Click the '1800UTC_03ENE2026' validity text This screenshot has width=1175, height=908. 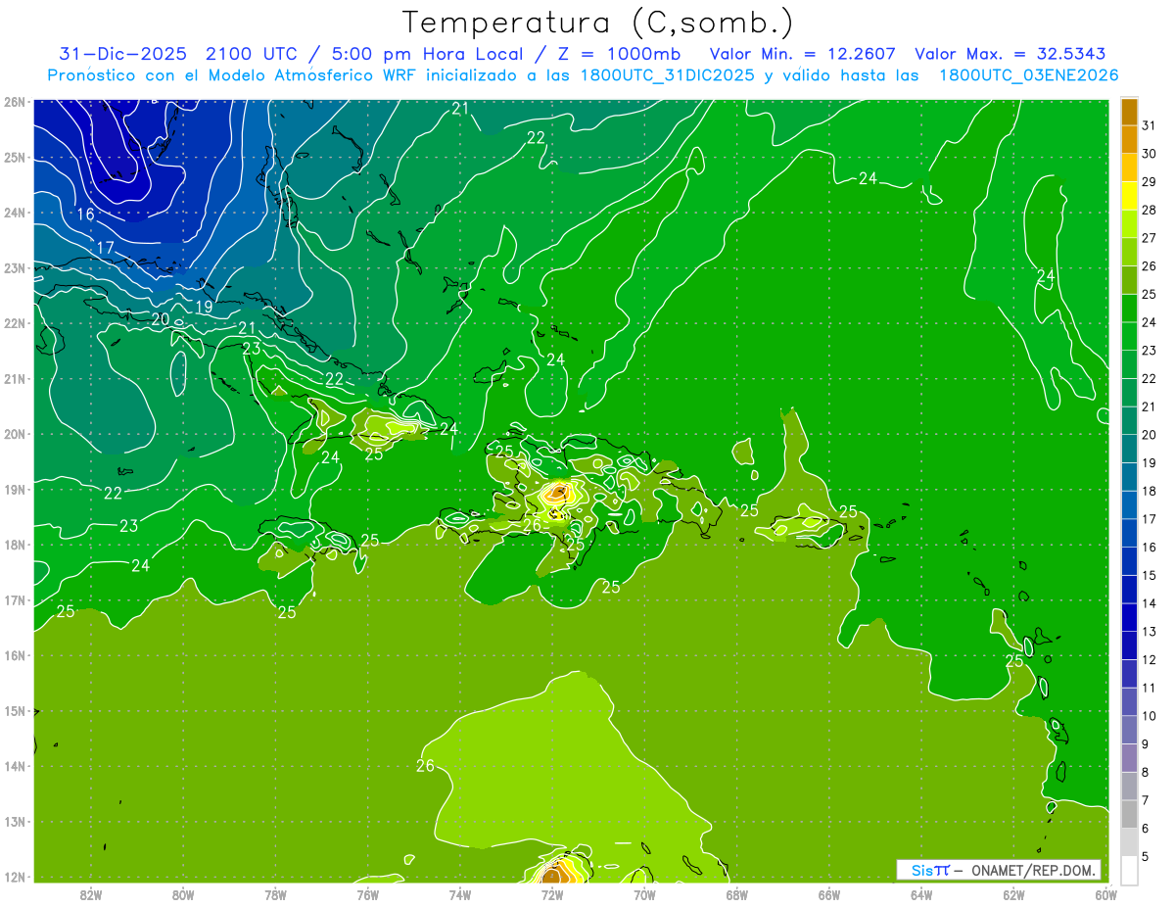[1028, 75]
